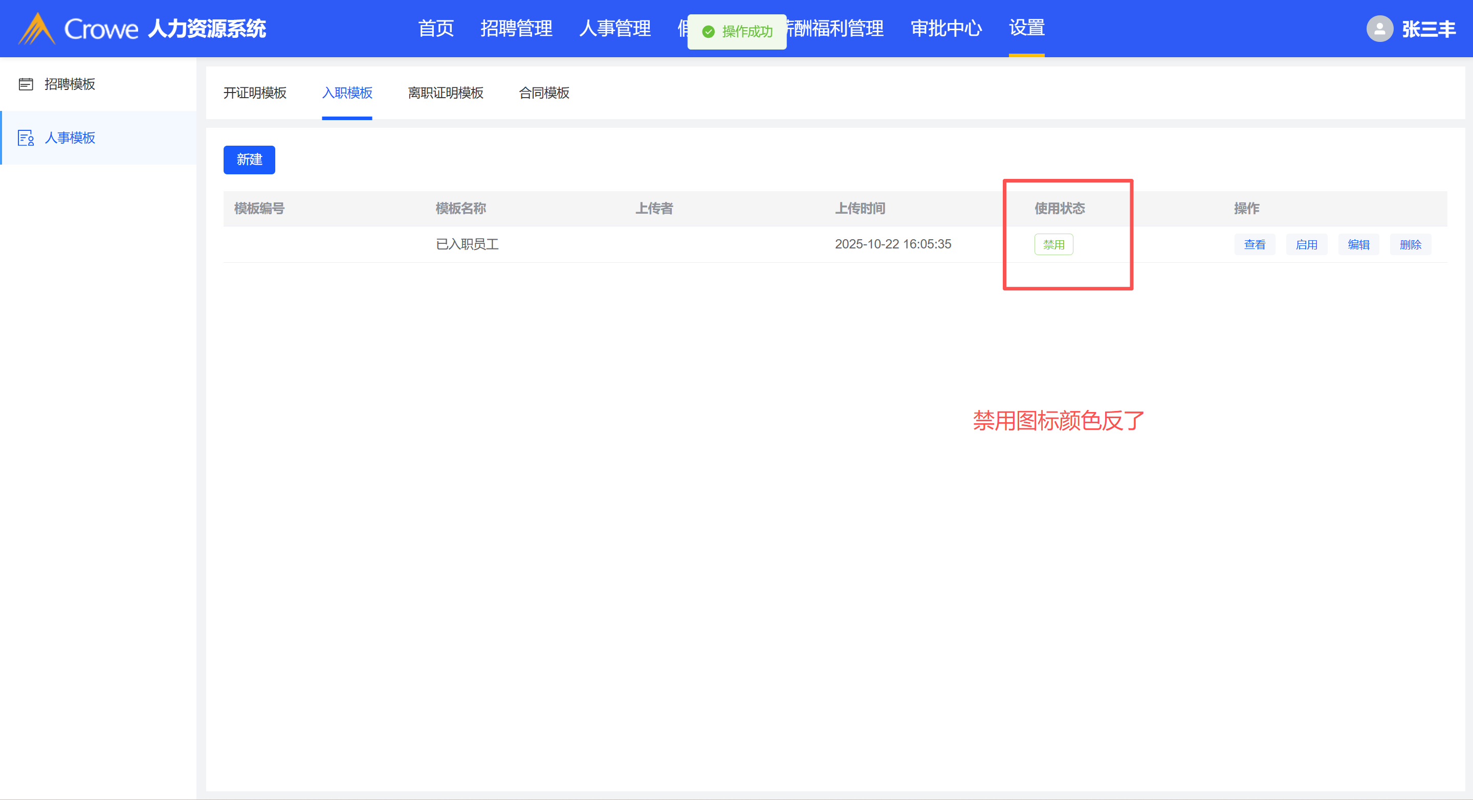Screen dimensions: 1473x800
Task: Click the green success checkmark icon
Action: (x=708, y=31)
